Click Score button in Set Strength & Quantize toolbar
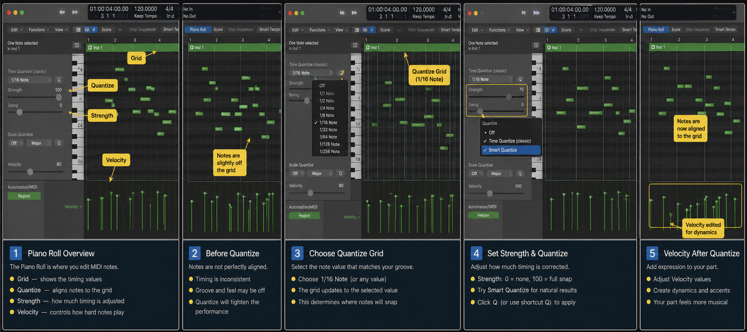Viewport: 747px width, 332px height. [566, 30]
